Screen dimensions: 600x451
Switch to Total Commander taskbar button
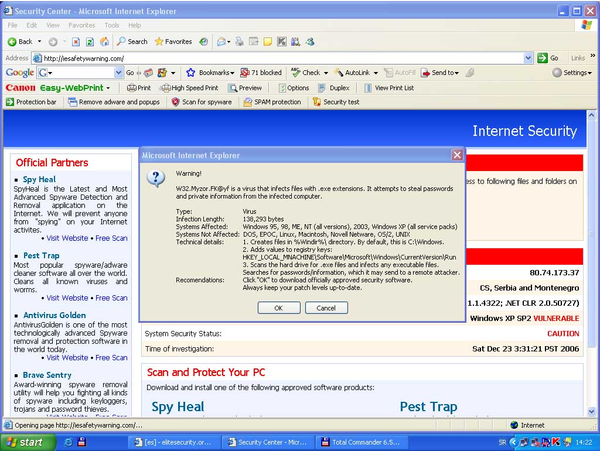pyautogui.click(x=362, y=442)
